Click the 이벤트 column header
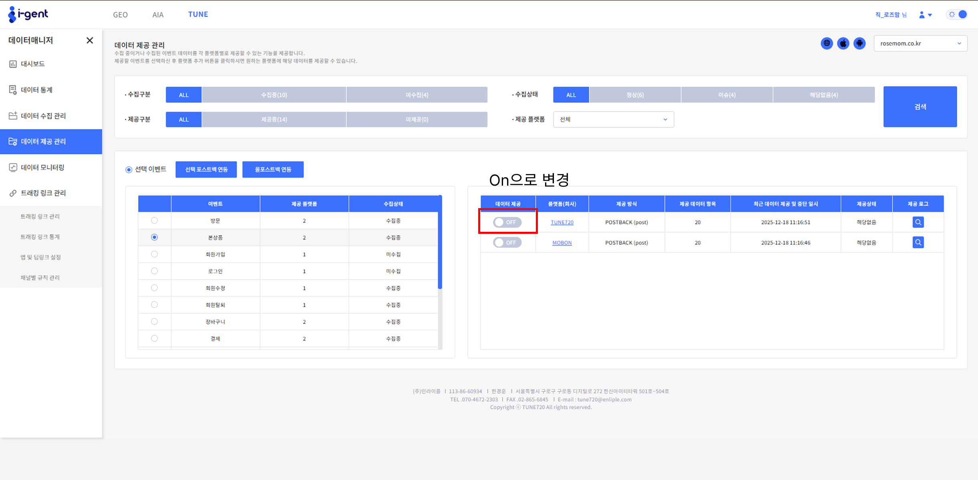978x480 pixels. coord(215,204)
